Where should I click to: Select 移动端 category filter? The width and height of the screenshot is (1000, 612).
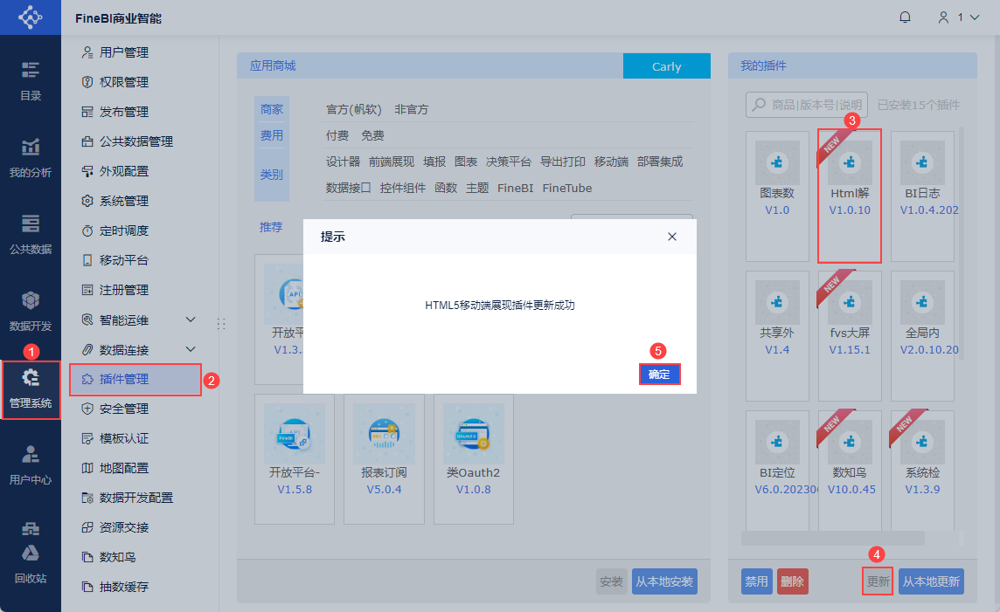611,162
